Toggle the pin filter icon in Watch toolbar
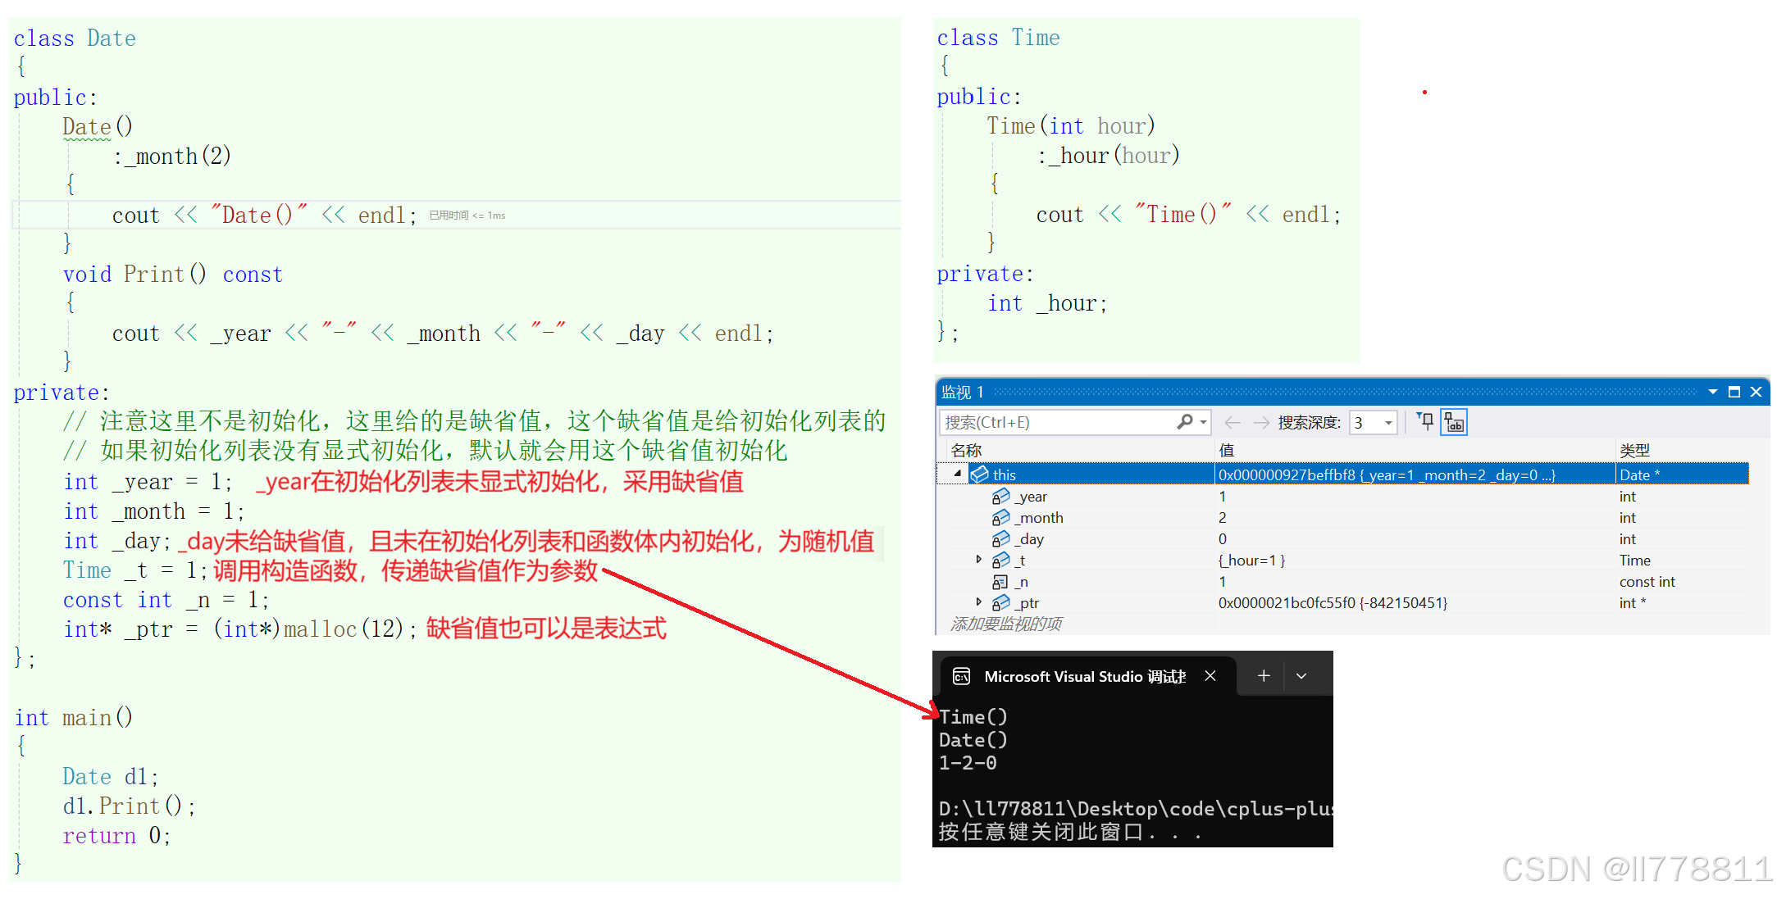This screenshot has width=1777, height=899. [1426, 422]
